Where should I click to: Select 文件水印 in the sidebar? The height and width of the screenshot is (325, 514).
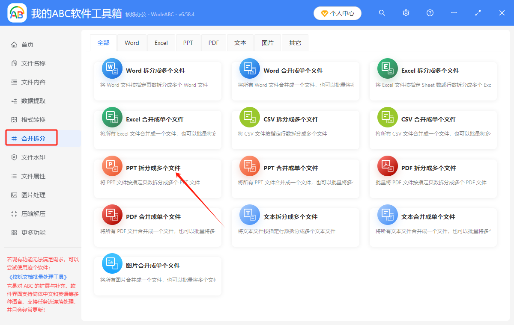tap(33, 157)
